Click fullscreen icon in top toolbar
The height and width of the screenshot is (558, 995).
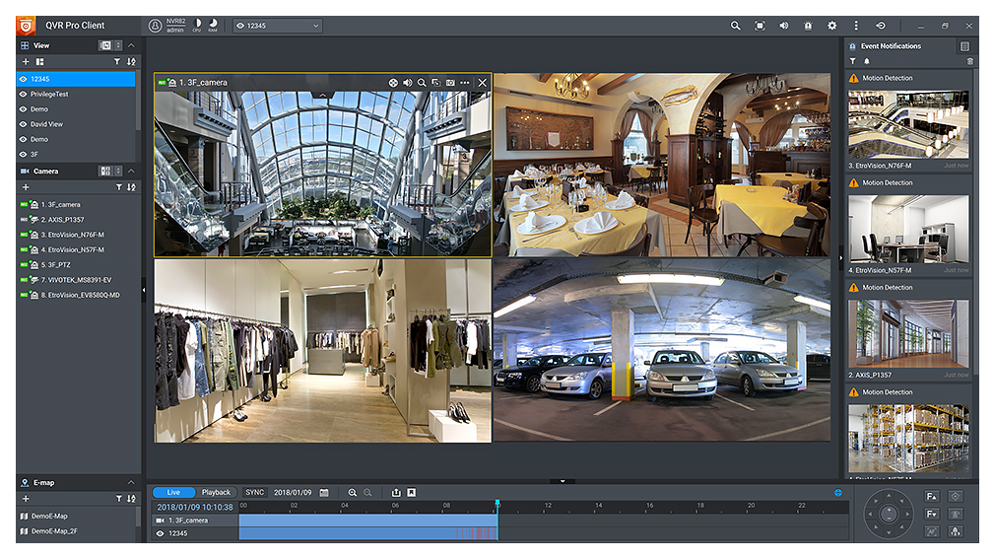click(760, 26)
